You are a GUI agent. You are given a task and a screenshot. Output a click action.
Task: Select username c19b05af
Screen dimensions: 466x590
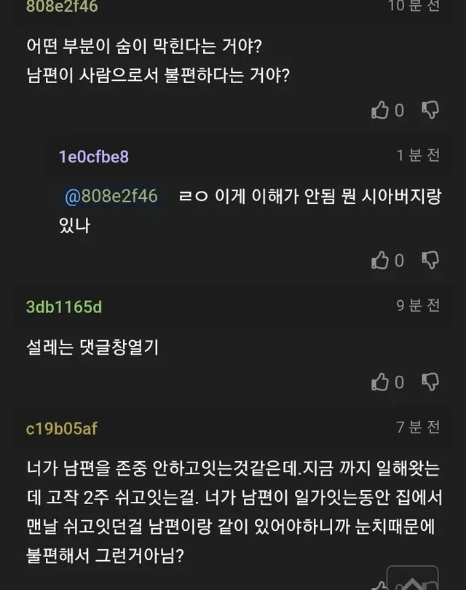(62, 428)
